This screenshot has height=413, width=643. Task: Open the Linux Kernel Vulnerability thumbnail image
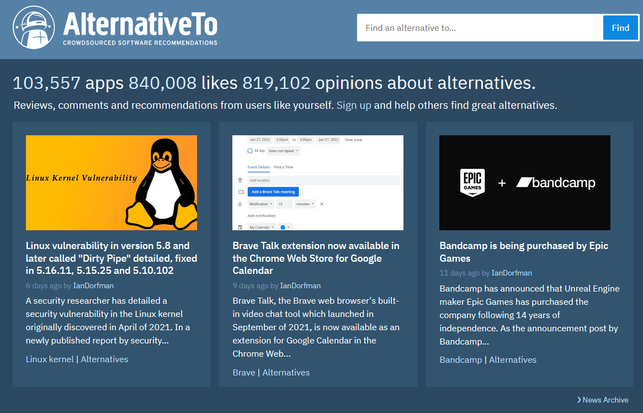coord(111,183)
